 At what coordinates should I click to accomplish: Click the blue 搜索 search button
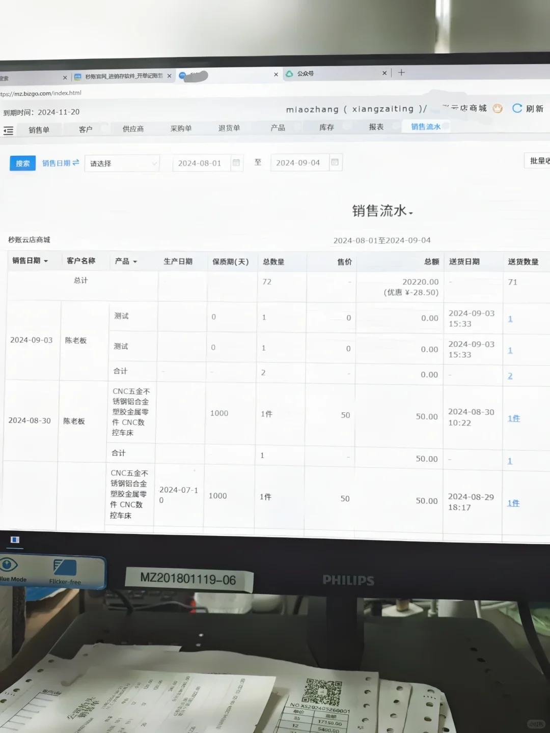(22, 163)
